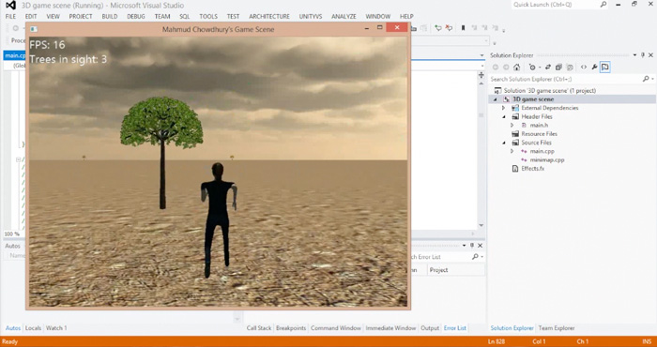Open Properties wrench icon in Solution Explorer
Viewport: 657px width, 347px height.
click(x=594, y=68)
